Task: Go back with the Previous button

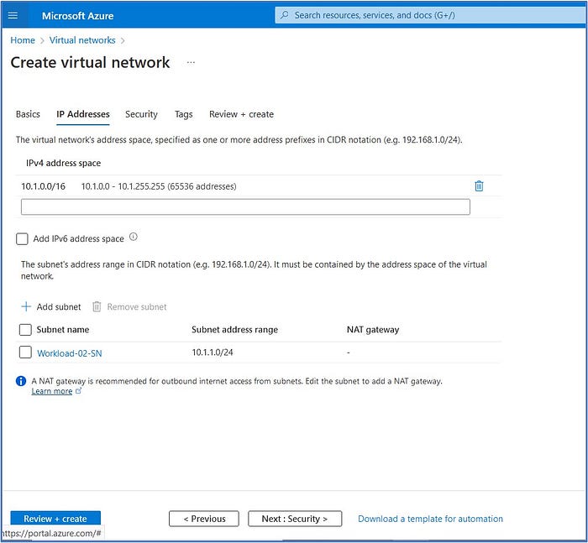Action: click(204, 519)
